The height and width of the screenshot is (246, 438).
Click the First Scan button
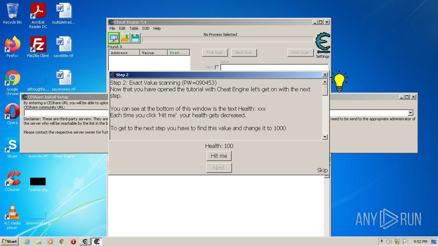click(x=215, y=53)
